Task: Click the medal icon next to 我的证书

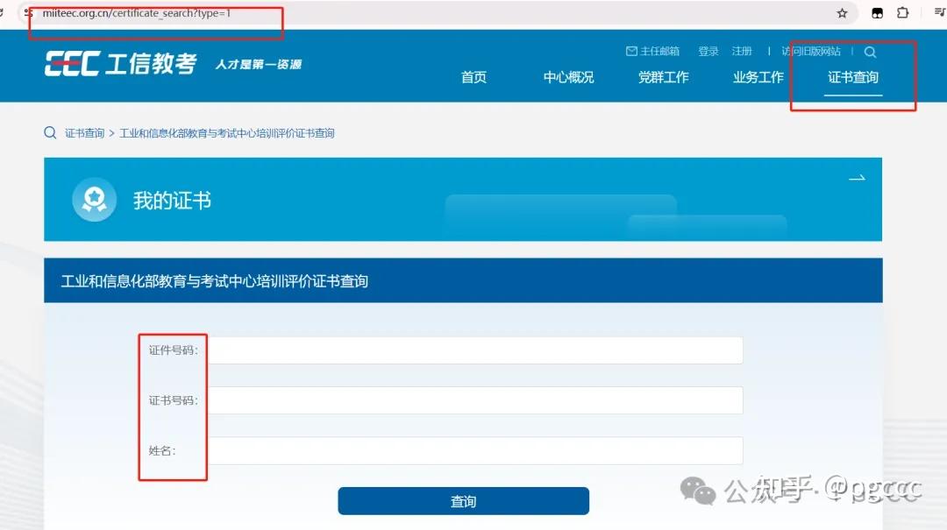Action: click(x=94, y=199)
